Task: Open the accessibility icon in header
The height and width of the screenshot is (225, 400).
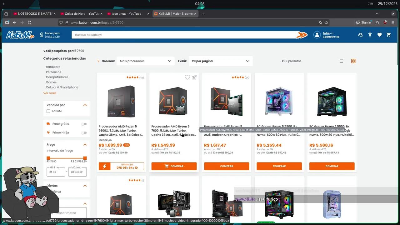Action: tap(370, 35)
